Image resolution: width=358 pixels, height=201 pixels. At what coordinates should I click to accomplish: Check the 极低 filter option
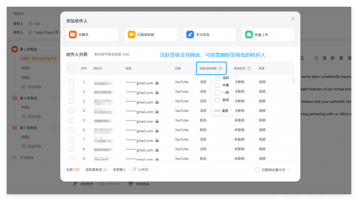point(217,100)
